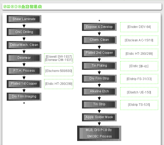Open the Elsclean AC-15/18 product label
The width and height of the screenshot is (164, 145).
point(139,40)
